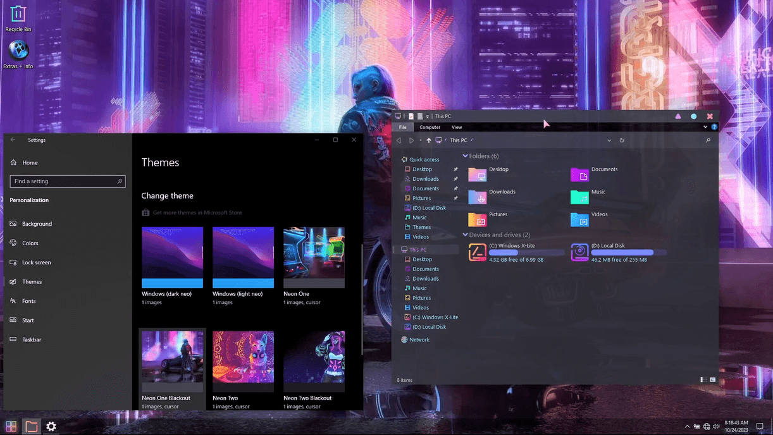Image resolution: width=773 pixels, height=435 pixels.
Task: Switch to large icons view in the status bar
Action: click(713, 379)
